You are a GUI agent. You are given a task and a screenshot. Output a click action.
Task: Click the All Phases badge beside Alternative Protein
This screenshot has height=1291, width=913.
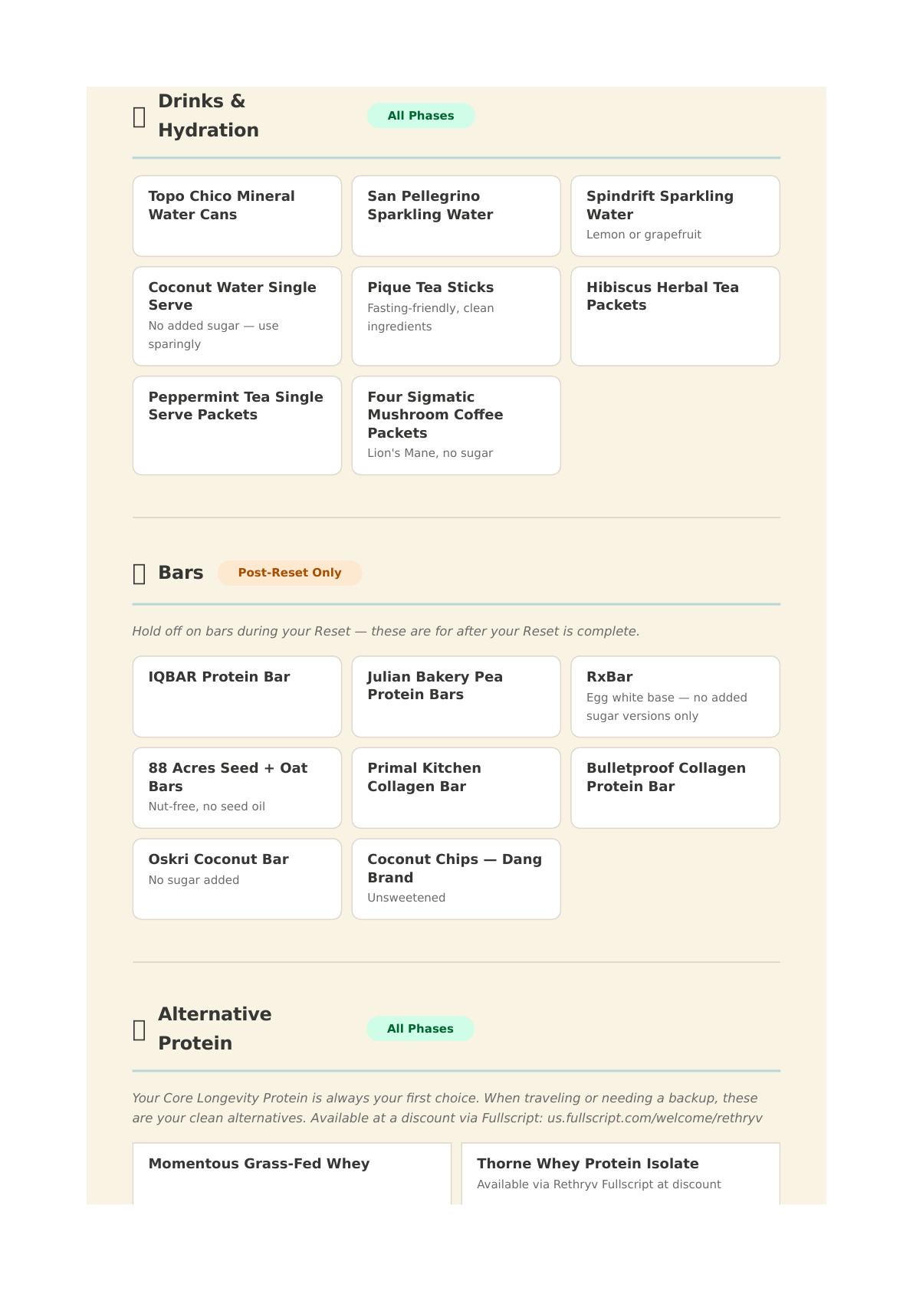[420, 1029]
